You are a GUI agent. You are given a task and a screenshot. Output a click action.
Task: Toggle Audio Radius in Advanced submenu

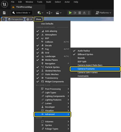click(95, 51)
